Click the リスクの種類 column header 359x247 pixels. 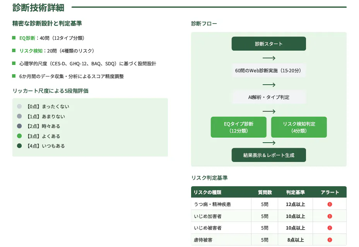tap(207, 192)
